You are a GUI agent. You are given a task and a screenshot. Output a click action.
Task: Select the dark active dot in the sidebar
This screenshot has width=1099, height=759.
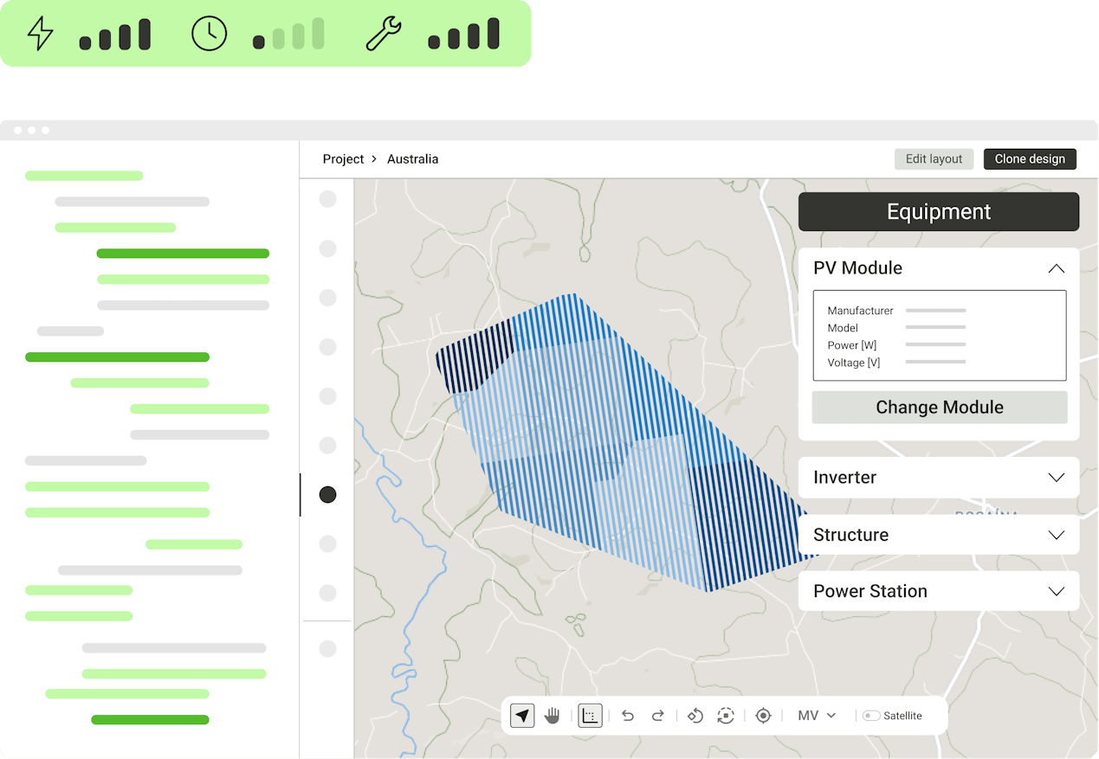327,494
